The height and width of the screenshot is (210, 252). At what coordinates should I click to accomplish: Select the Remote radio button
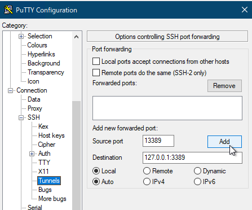(147, 171)
